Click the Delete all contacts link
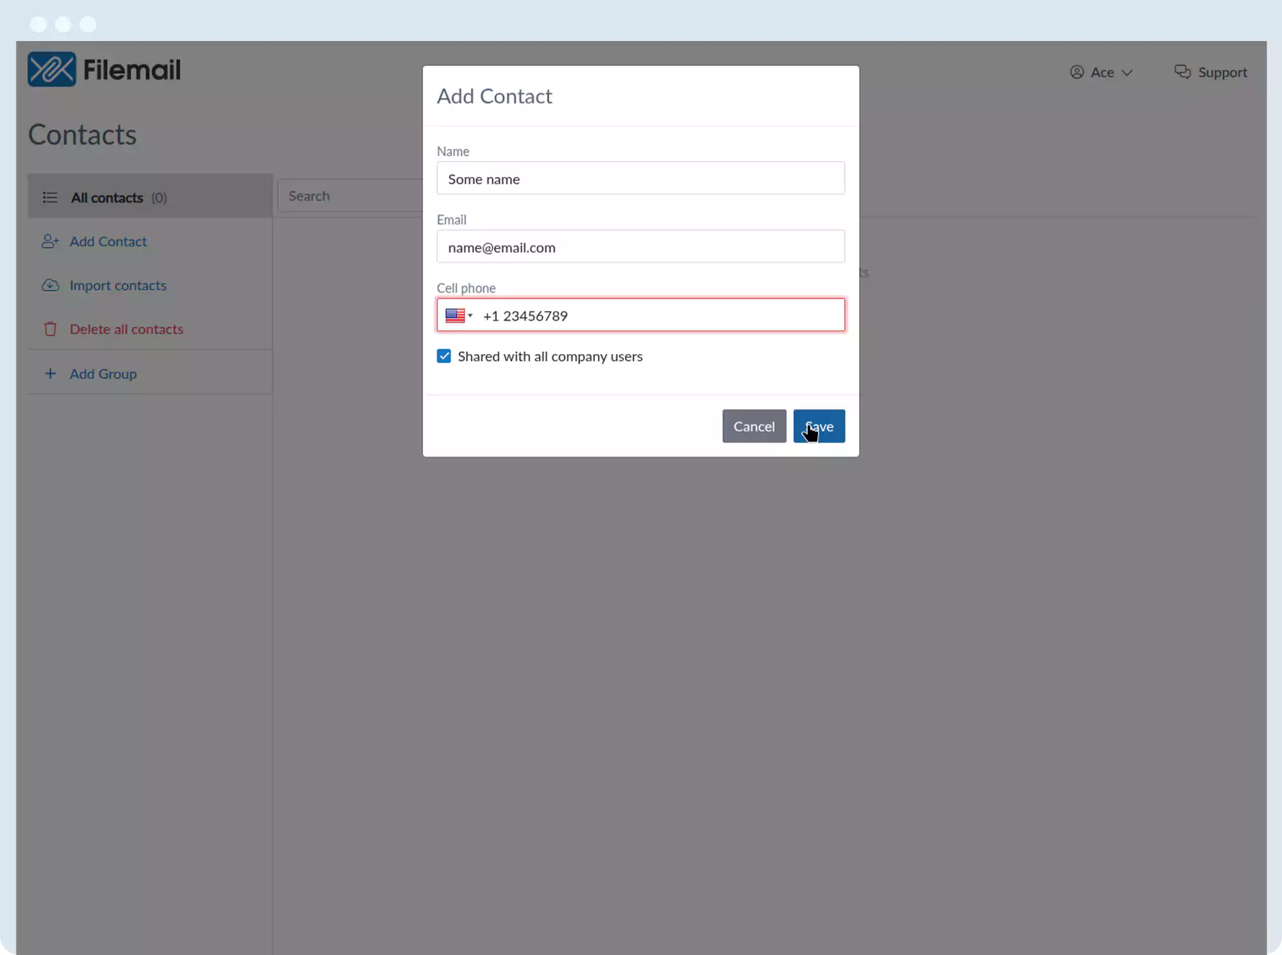Screen dimensions: 1282x955 126,330
